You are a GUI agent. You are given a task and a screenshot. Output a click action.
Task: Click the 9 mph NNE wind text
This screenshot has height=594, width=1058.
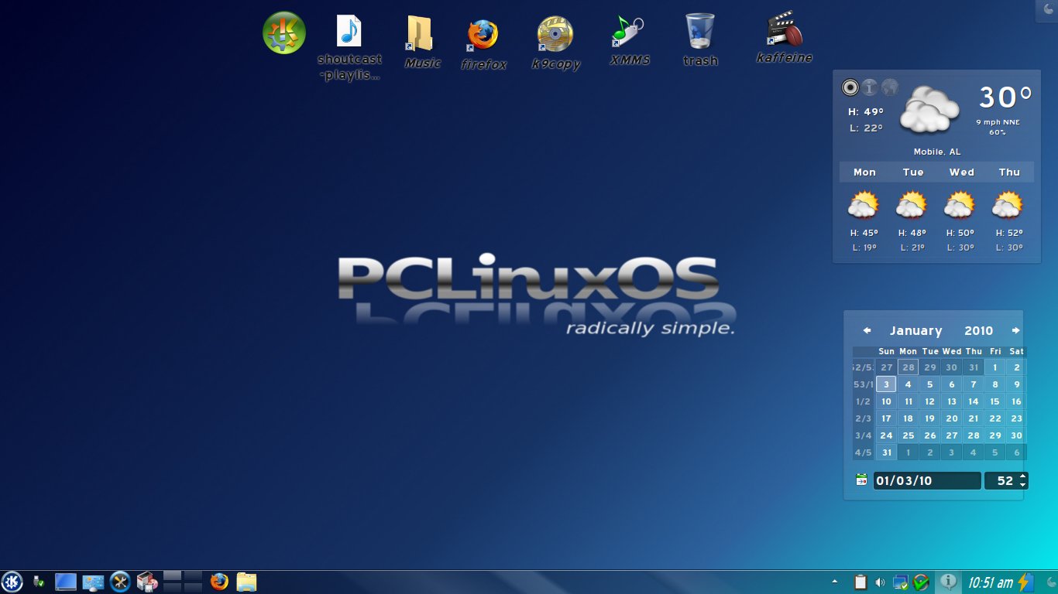(x=998, y=122)
